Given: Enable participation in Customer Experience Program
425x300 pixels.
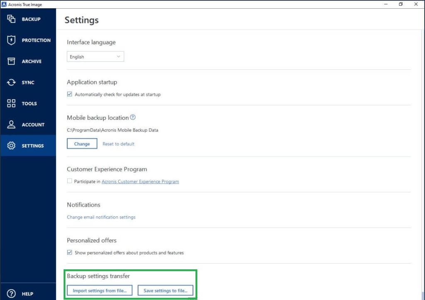Looking at the screenshot, I should [x=70, y=181].
